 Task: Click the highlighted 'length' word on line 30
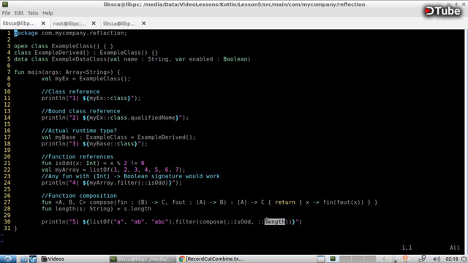[275, 221]
